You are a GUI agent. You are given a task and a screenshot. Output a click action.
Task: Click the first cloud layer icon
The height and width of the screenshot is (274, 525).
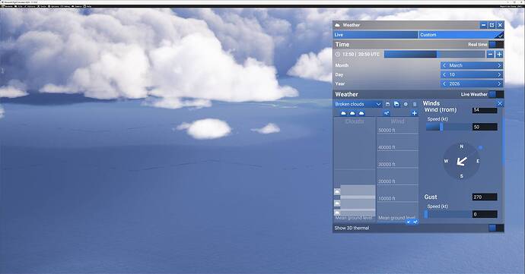pos(343,113)
